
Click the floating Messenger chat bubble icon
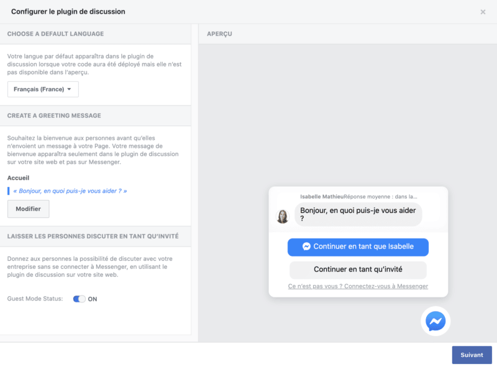(435, 321)
